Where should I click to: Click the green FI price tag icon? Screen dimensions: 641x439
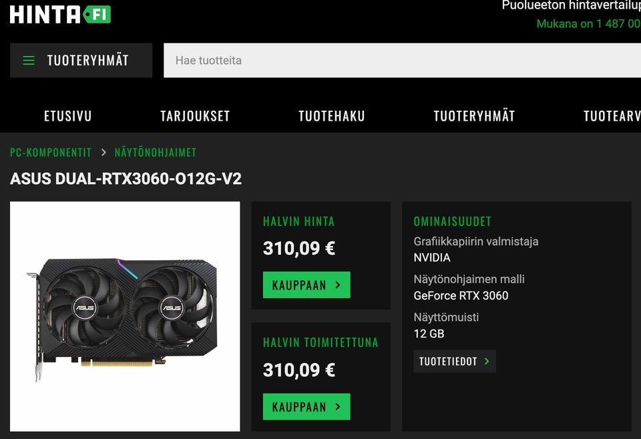pyautogui.click(x=97, y=15)
